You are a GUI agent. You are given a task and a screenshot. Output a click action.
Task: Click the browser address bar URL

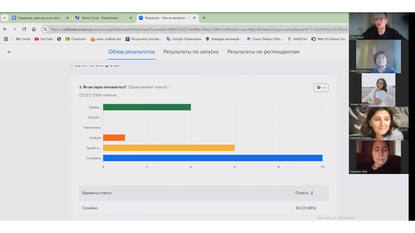[x=199, y=29]
